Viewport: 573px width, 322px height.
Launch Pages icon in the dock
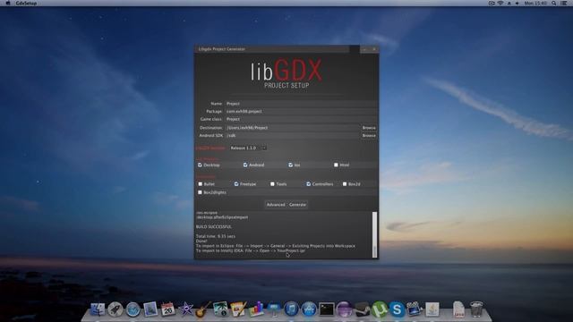pos(238,309)
